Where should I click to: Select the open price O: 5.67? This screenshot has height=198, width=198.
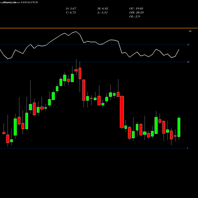click(71, 9)
